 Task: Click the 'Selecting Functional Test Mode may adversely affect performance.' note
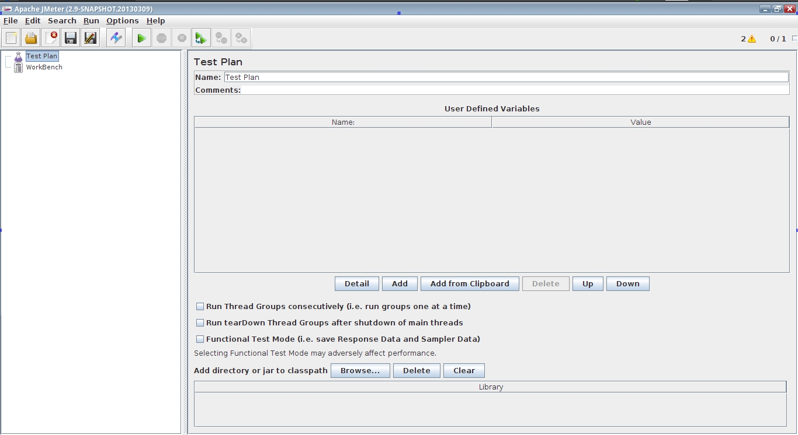click(x=315, y=353)
